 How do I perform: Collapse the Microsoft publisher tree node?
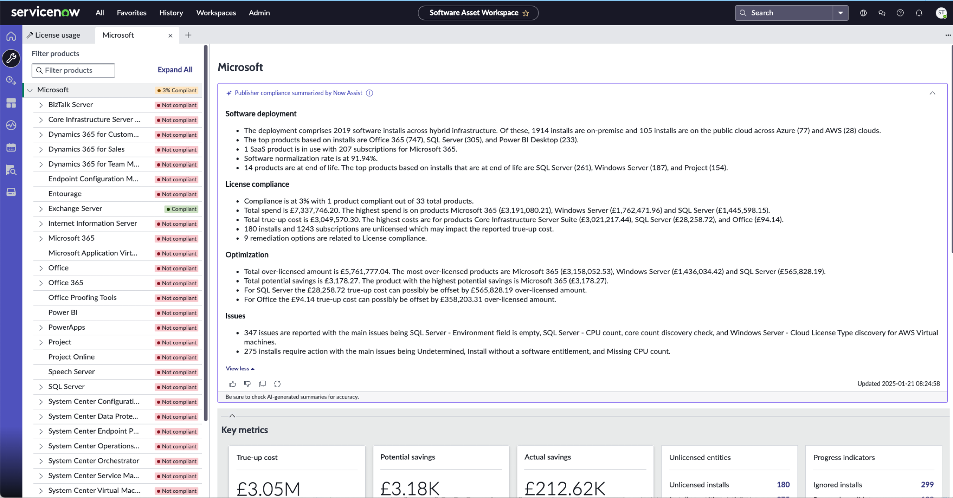click(30, 90)
